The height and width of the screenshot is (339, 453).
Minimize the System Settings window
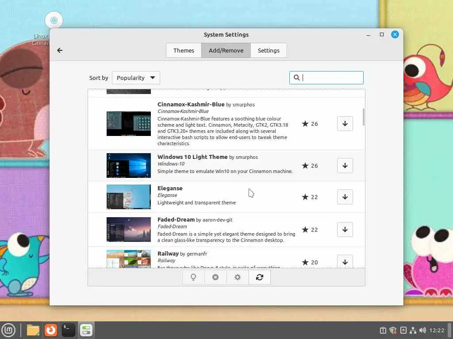(x=369, y=35)
